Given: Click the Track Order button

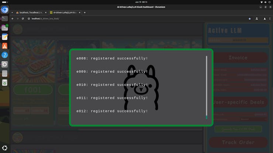Looking at the screenshot, I should point(238,142).
